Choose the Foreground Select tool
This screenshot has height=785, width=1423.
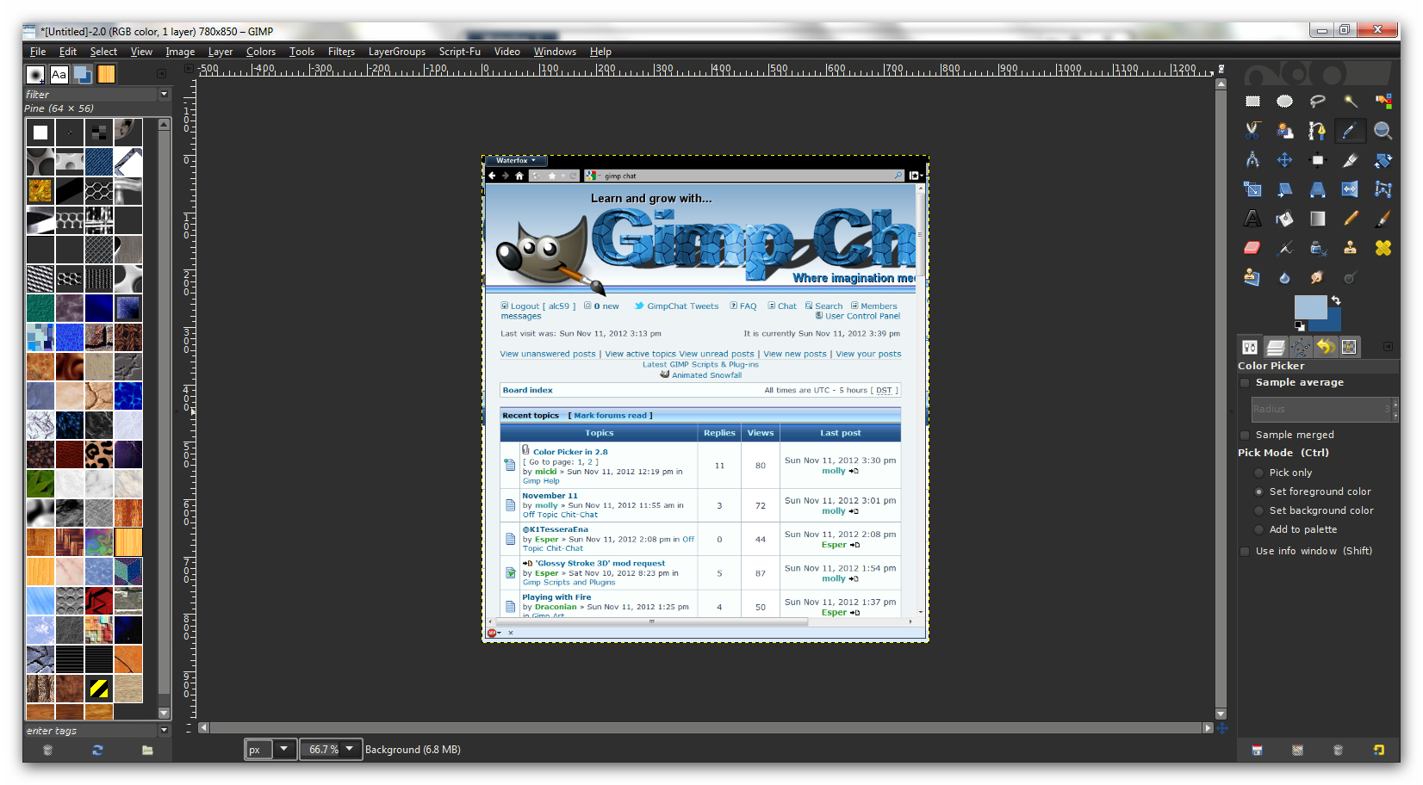1284,131
